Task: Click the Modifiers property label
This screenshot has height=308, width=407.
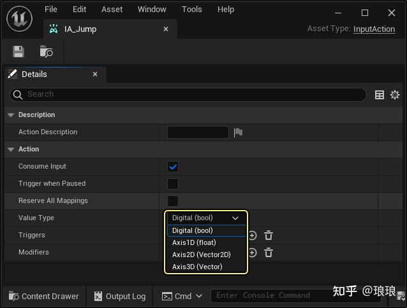Action: tap(34, 252)
